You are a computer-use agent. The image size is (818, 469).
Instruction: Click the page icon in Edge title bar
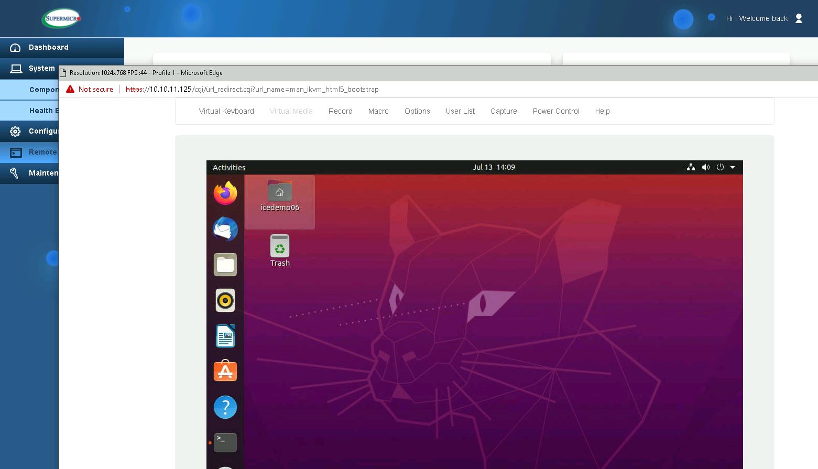pyautogui.click(x=63, y=73)
